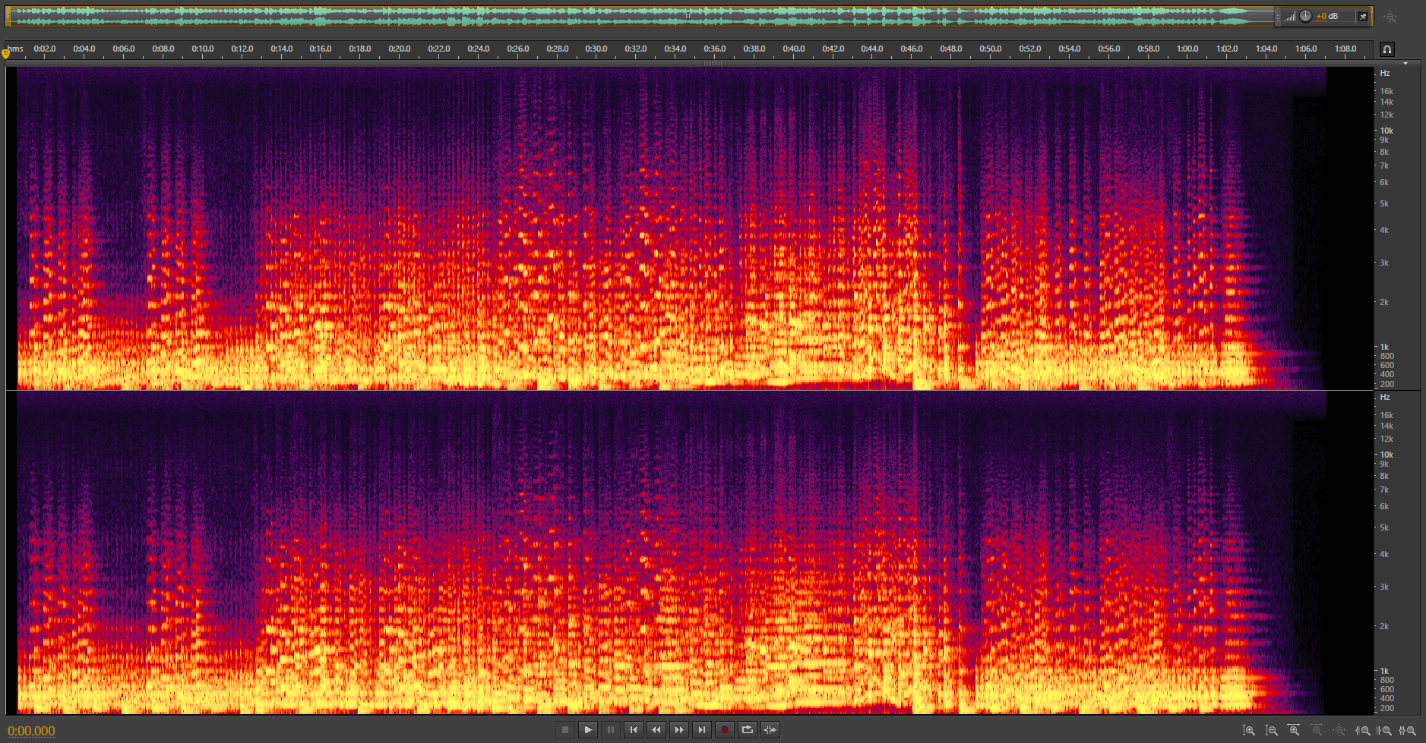The image size is (1426, 743).
Task: Click the timeline ruler at 1:08.0
Action: click(x=1345, y=49)
